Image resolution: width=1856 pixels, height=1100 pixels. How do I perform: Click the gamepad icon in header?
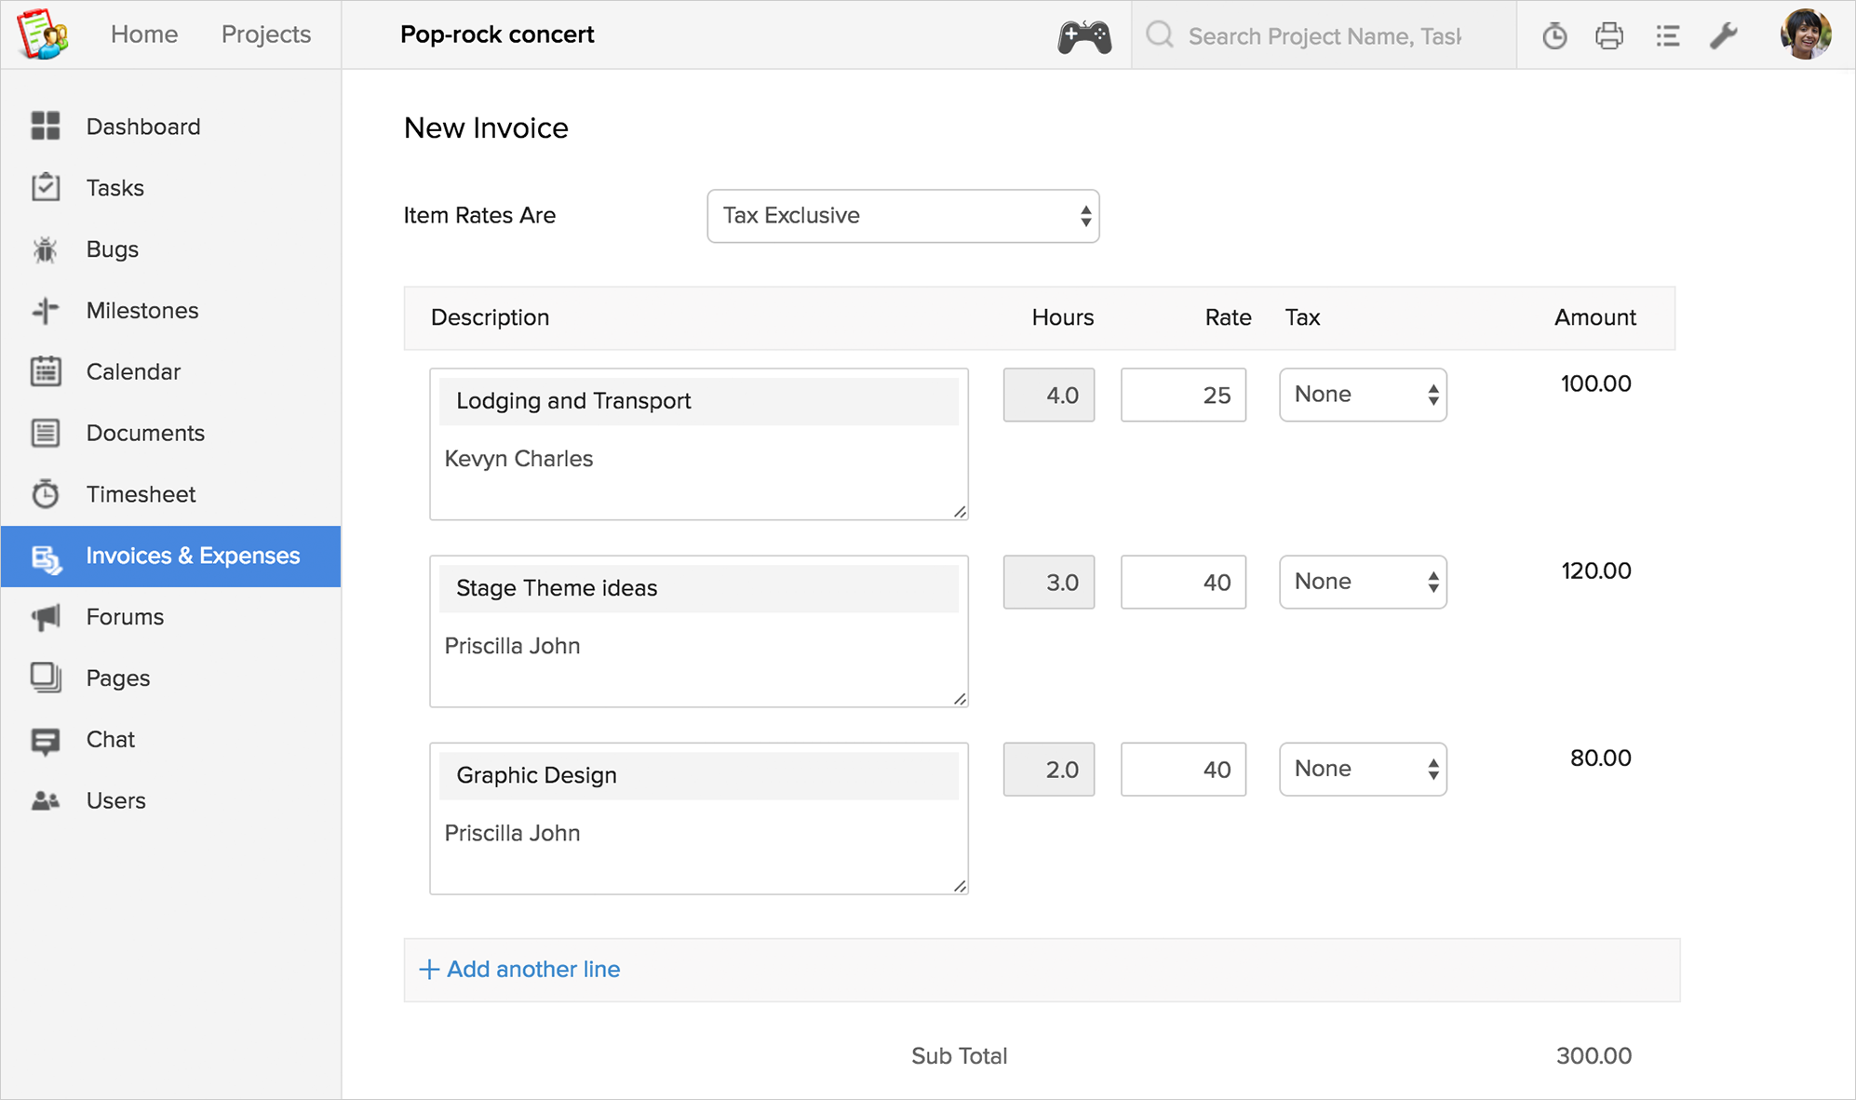(1084, 36)
